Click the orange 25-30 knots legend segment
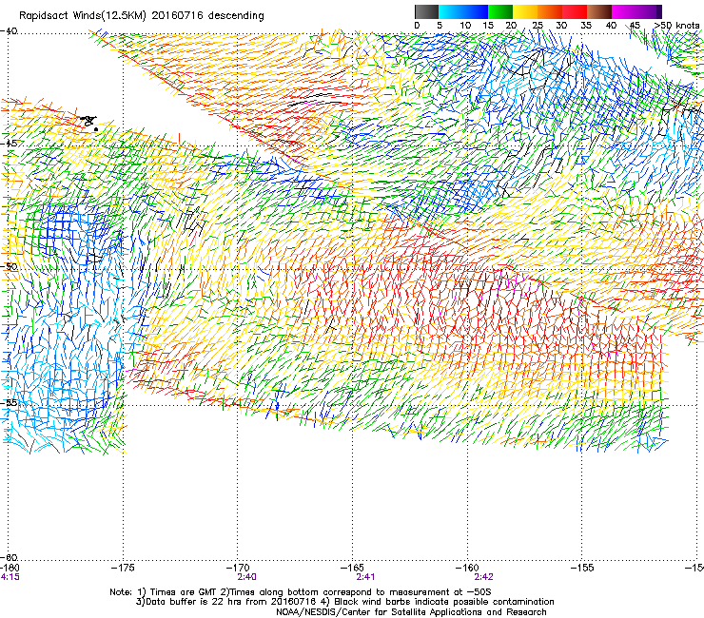704x618 pixels. (550, 11)
